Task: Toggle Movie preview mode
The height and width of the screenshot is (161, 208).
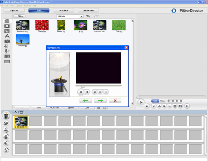Action: point(163,101)
